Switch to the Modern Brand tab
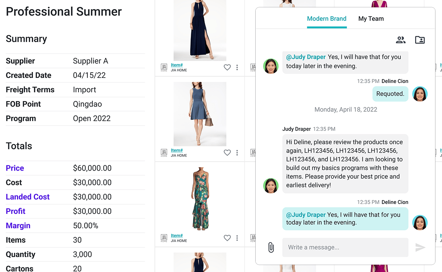 coord(327,19)
